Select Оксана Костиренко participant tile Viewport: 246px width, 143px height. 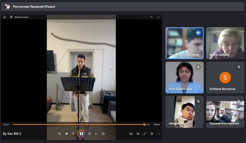tap(225, 112)
